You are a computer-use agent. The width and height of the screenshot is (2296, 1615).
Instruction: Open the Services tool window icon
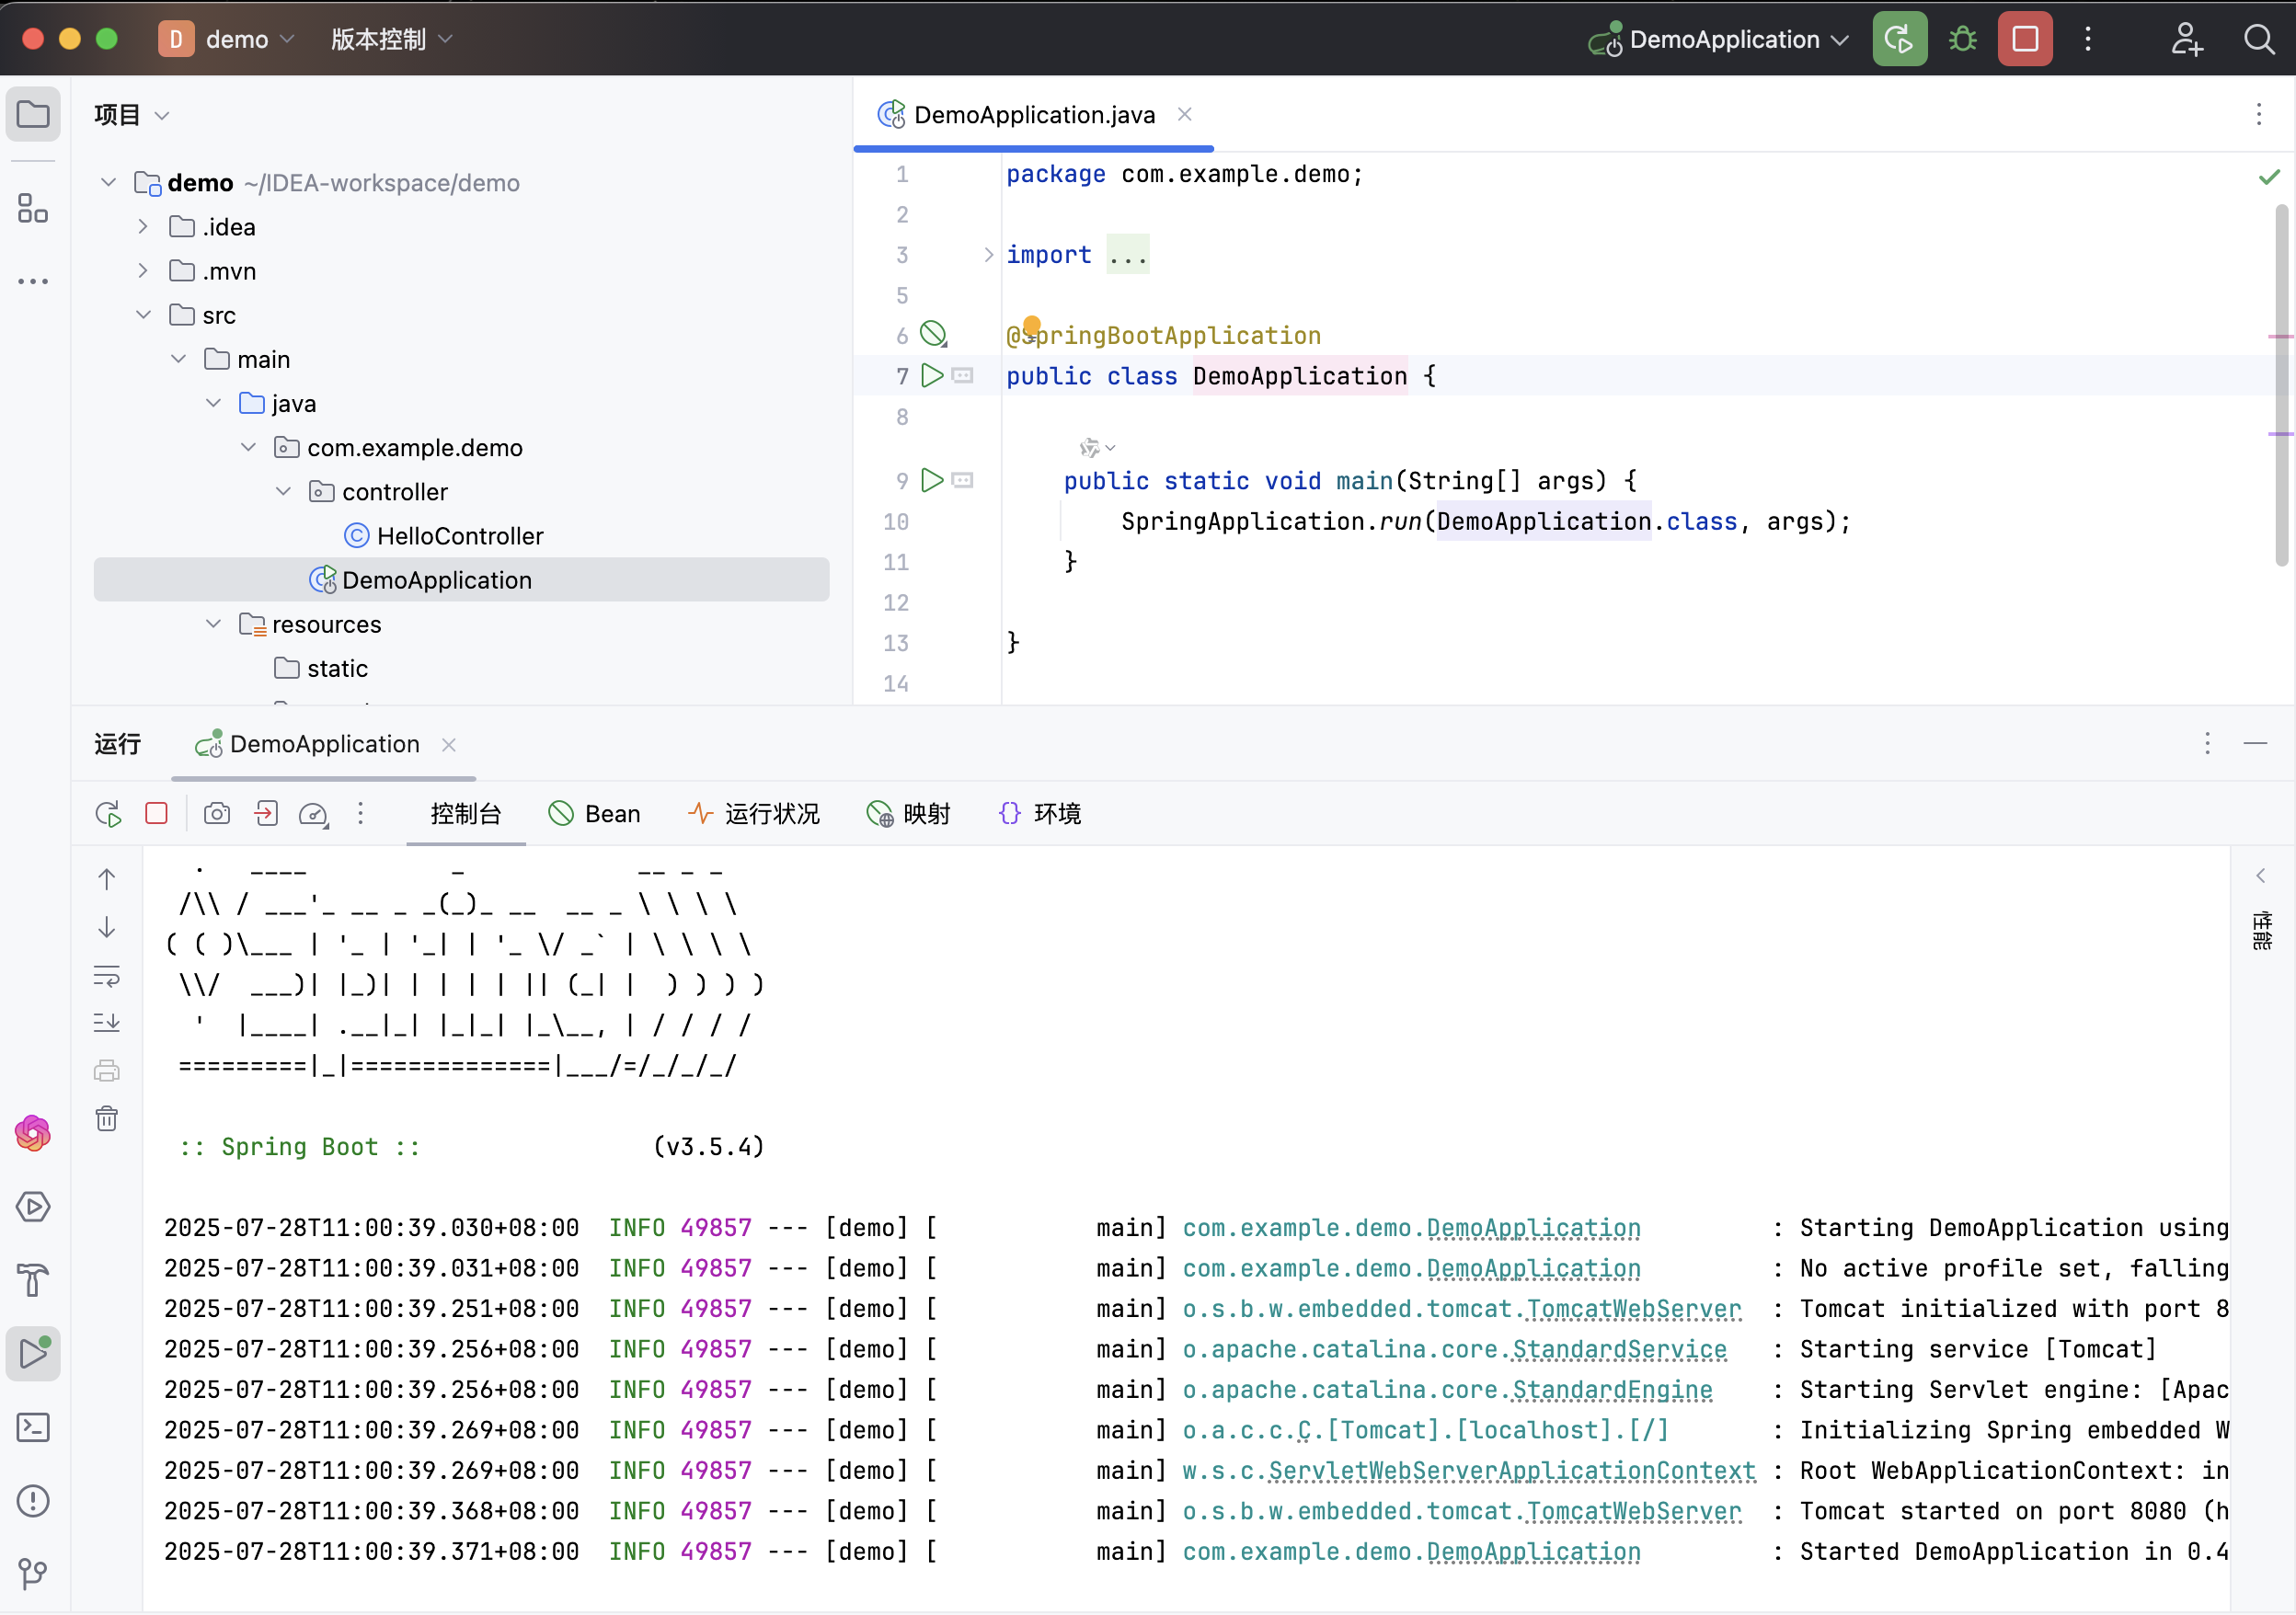tap(33, 1207)
